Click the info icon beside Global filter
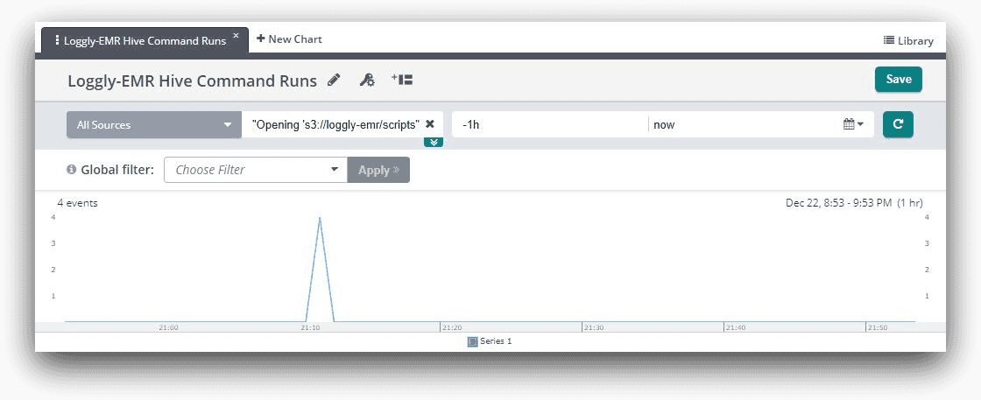 72,170
